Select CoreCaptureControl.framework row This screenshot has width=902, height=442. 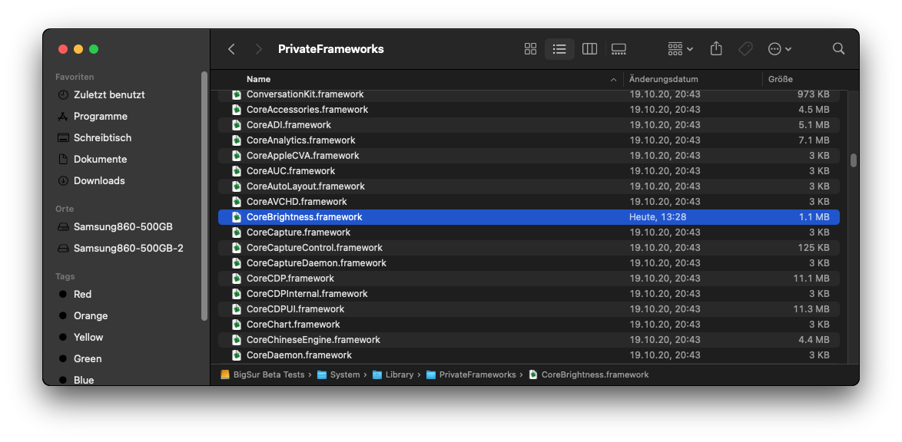[529, 248]
